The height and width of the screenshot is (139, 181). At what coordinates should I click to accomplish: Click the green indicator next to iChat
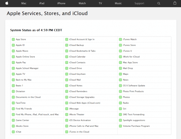pyautogui.click(x=13, y=132)
